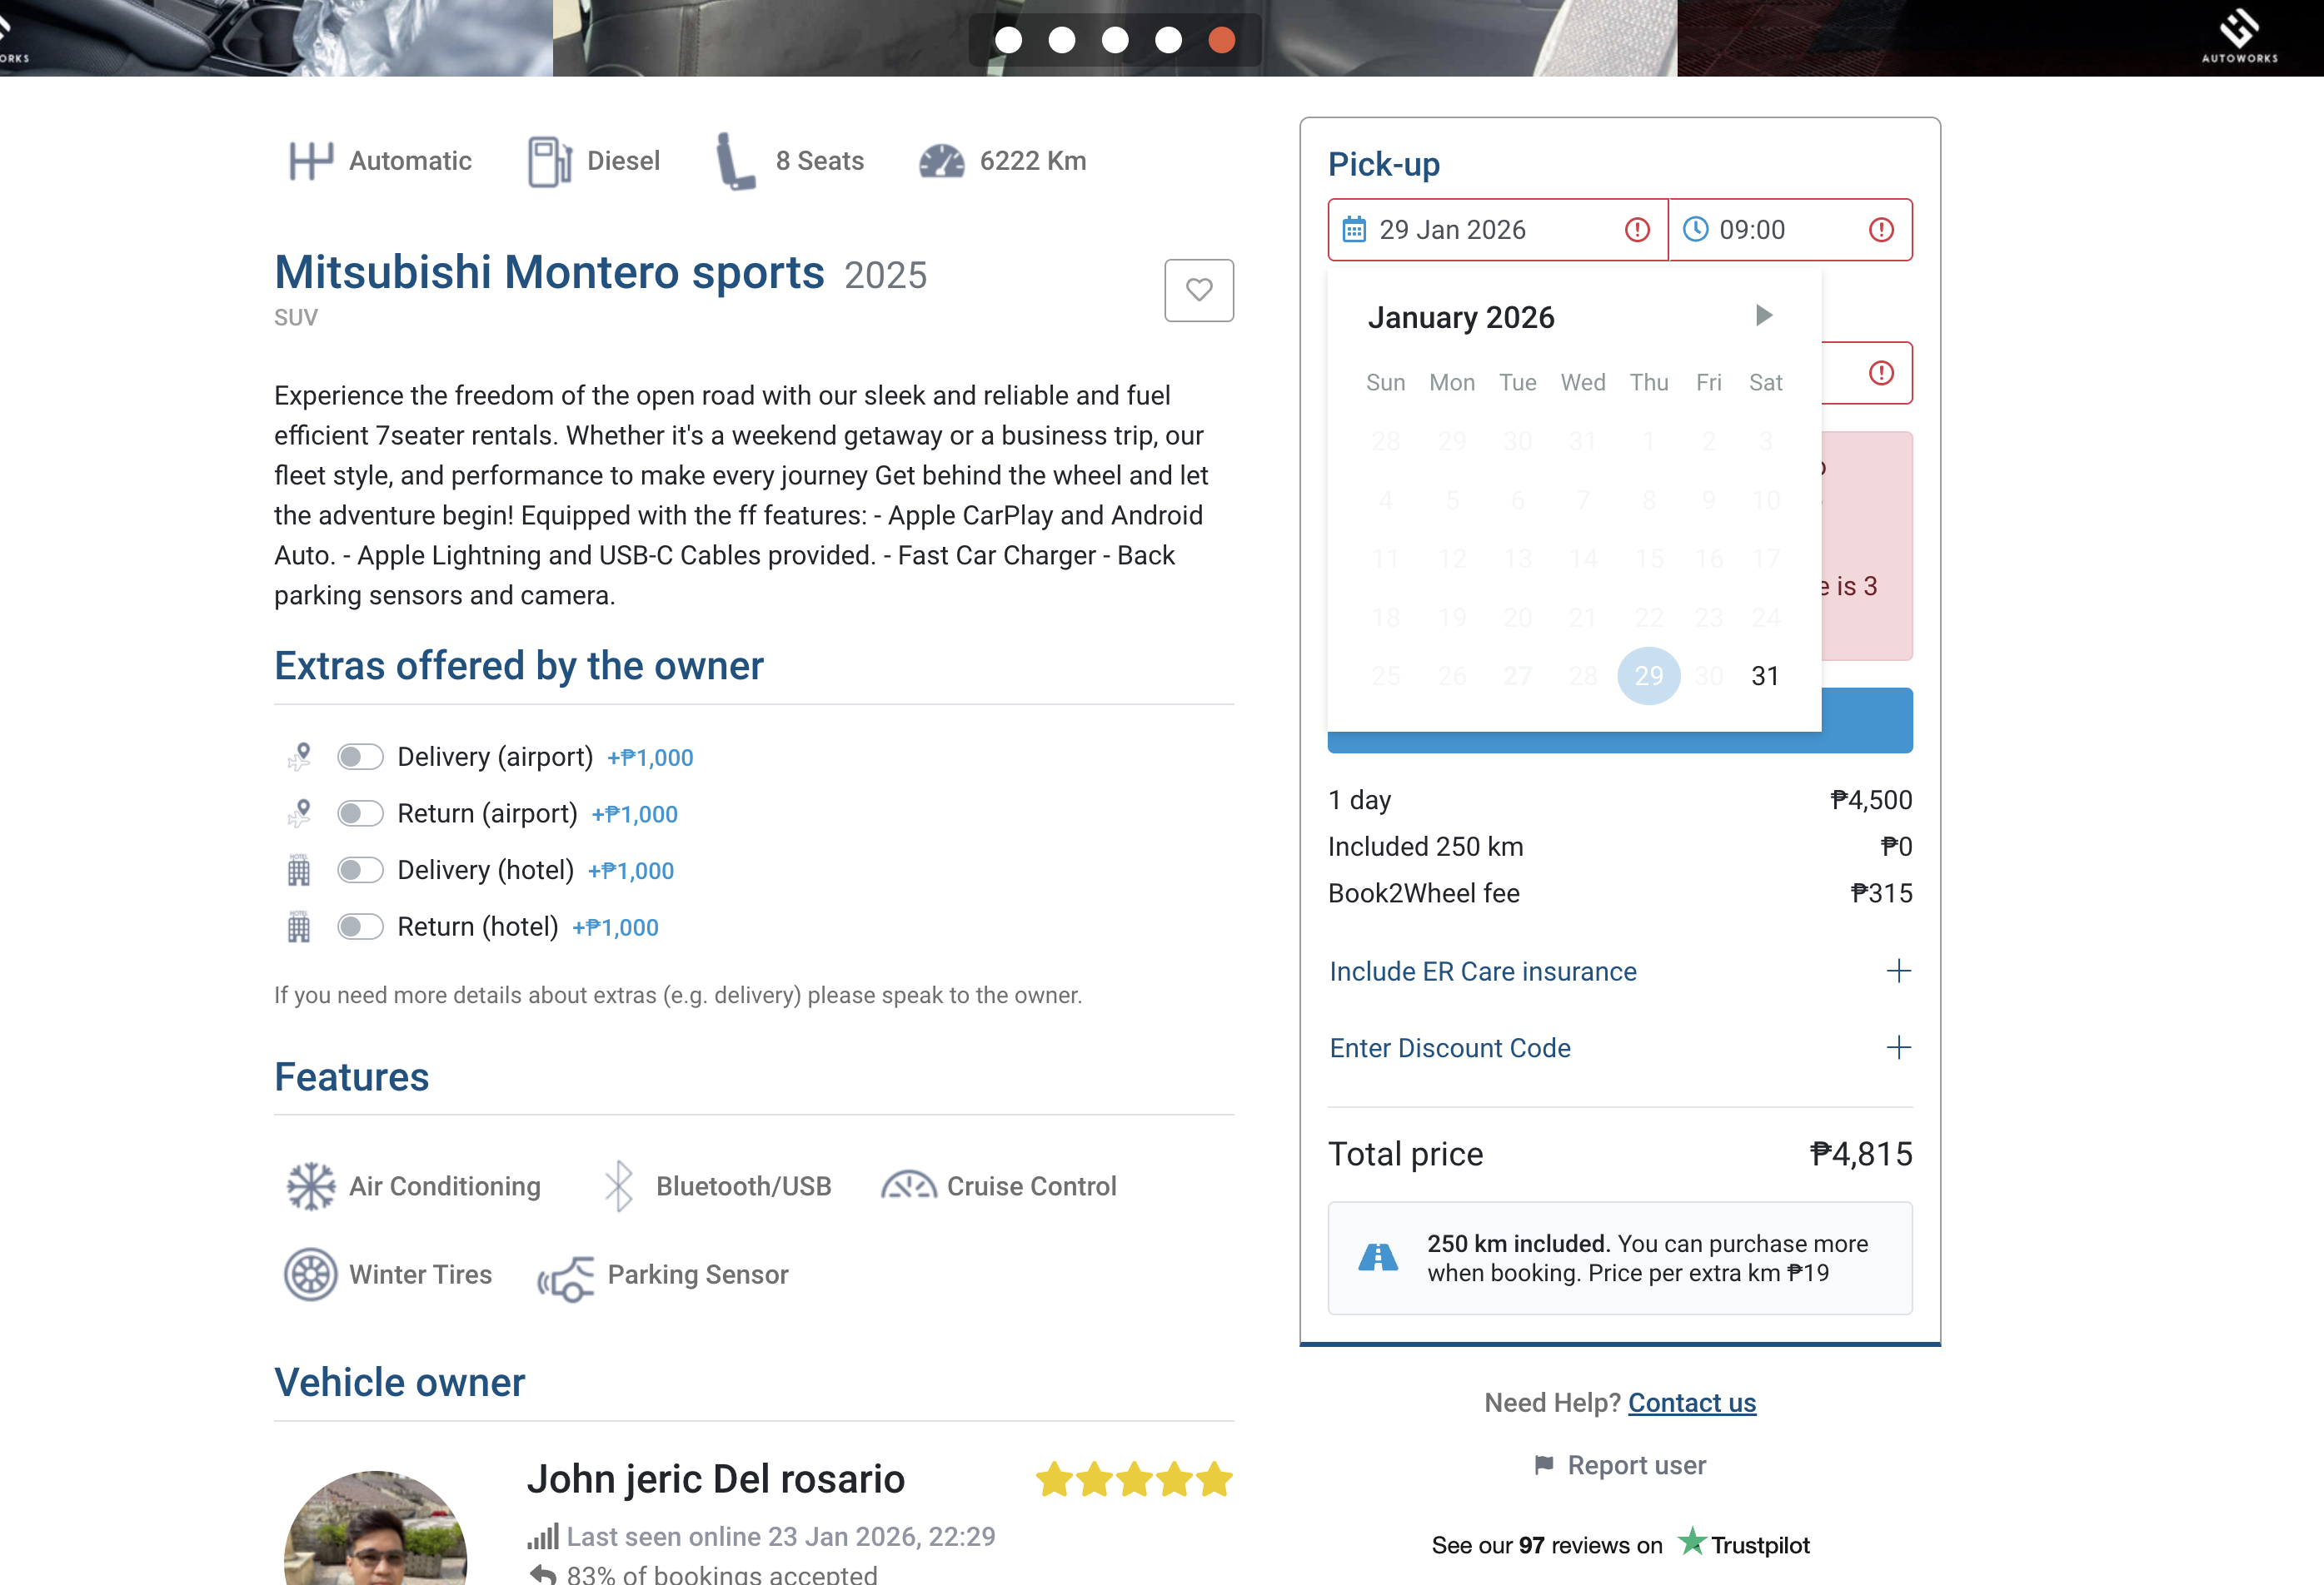Click the Cruise Control gauge icon

908,1185
